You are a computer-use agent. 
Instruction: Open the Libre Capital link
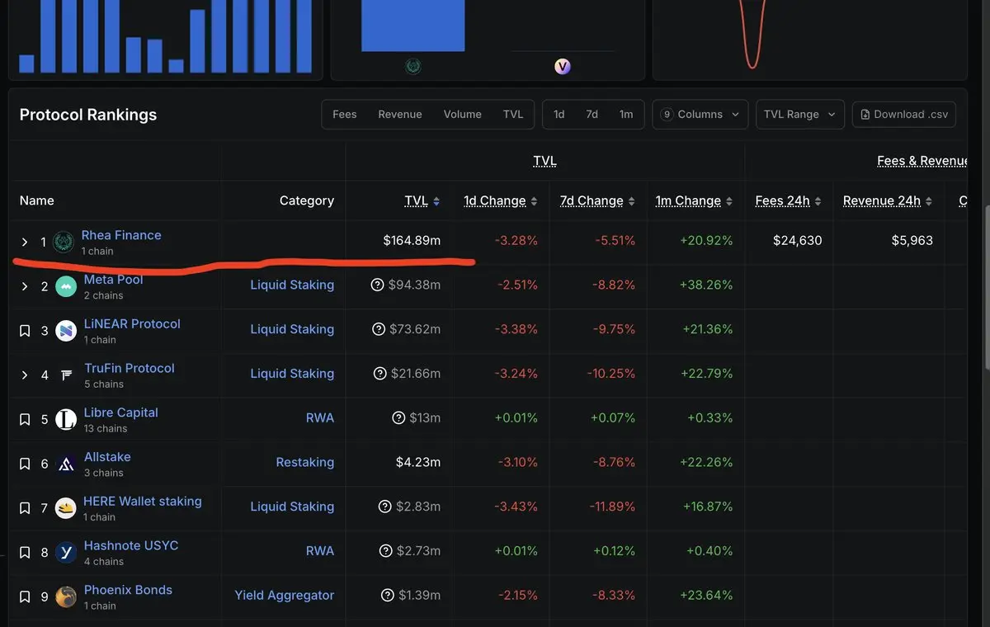(x=121, y=412)
